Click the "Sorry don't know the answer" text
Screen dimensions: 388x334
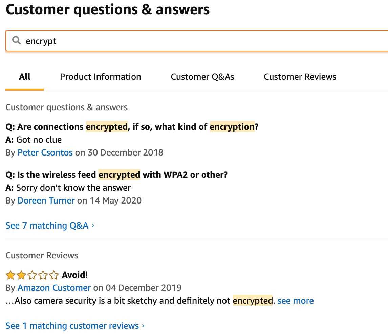pyautogui.click(x=73, y=188)
